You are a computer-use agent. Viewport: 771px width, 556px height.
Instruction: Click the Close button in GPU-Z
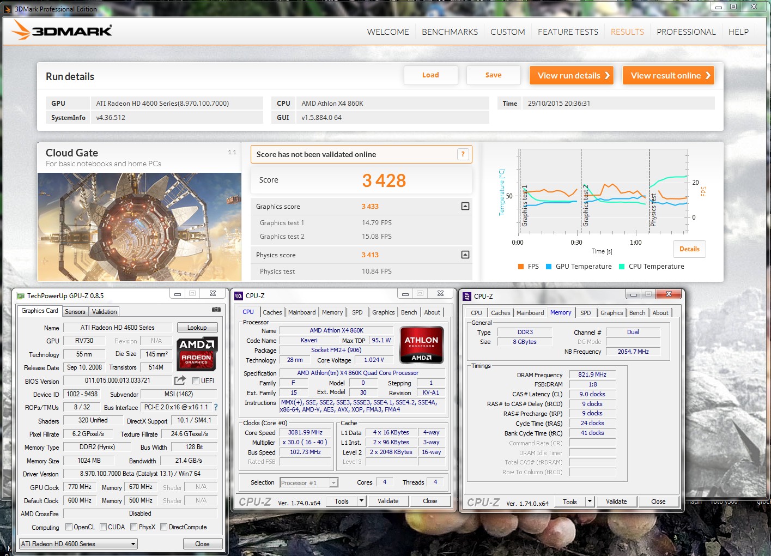pyautogui.click(x=202, y=544)
